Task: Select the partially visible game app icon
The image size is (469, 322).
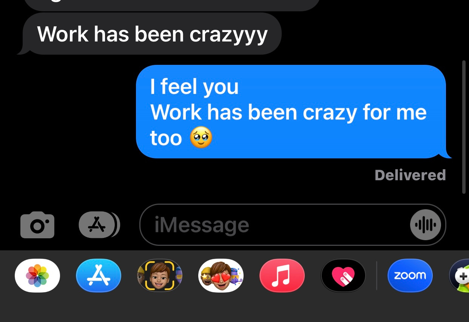Action: coord(459,276)
